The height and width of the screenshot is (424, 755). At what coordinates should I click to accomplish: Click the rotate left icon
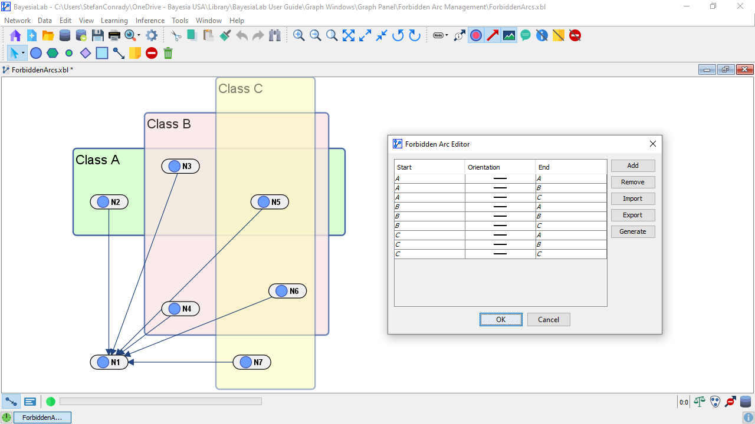[x=398, y=35]
